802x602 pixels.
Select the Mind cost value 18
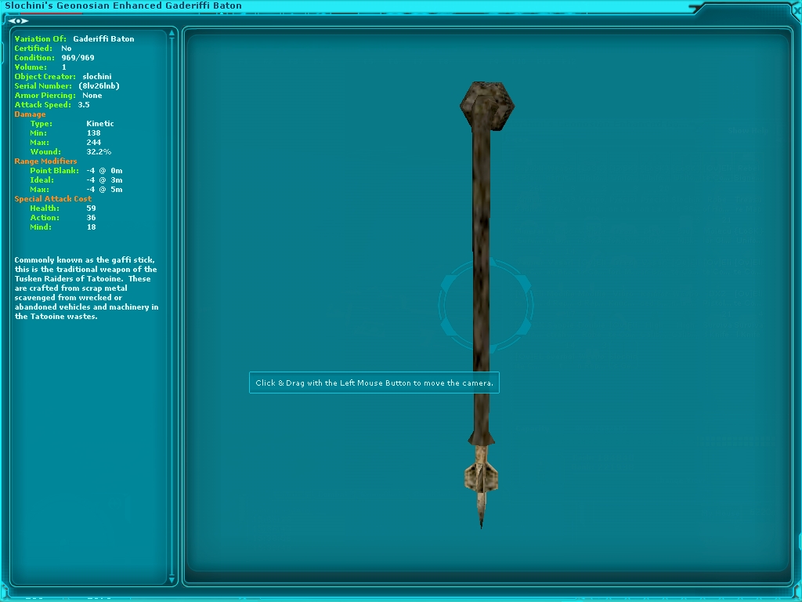pos(91,227)
